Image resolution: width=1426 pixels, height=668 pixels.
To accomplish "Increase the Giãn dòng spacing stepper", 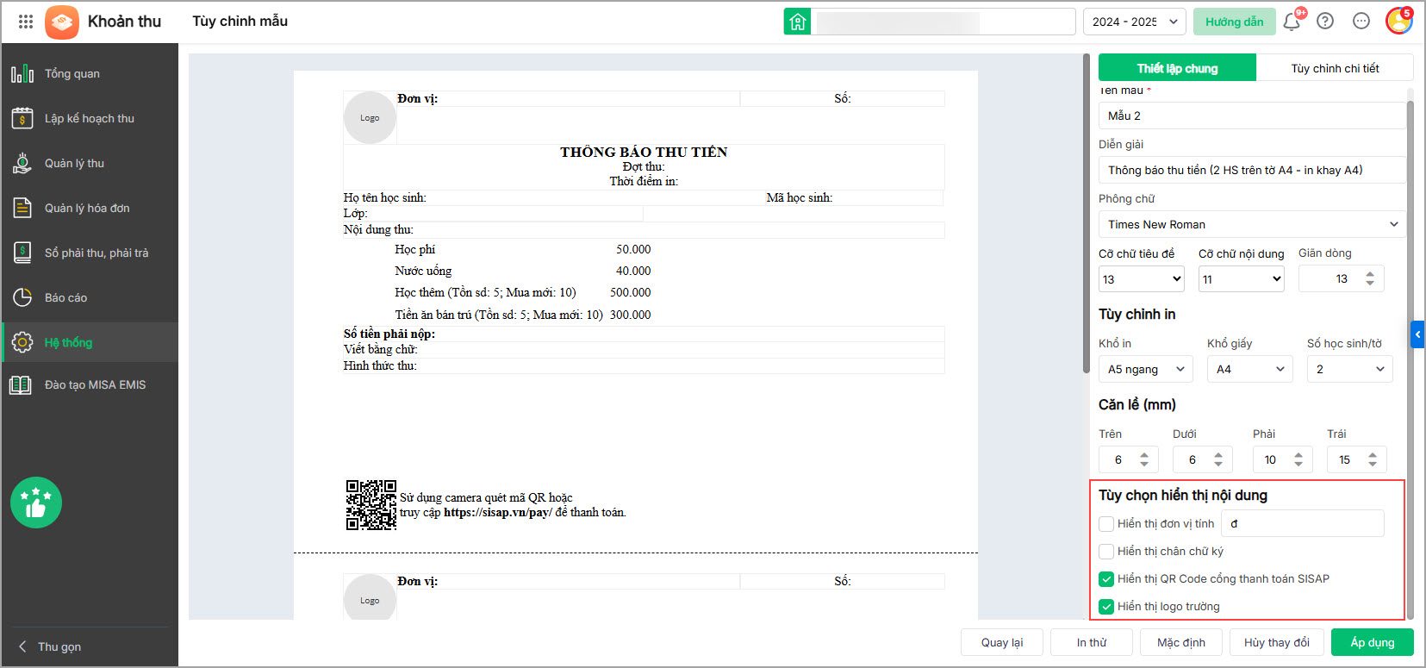I will [x=1370, y=274].
